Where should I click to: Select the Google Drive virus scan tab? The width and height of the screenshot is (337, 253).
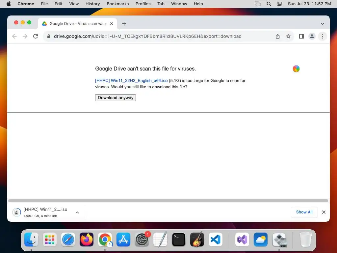(x=78, y=24)
